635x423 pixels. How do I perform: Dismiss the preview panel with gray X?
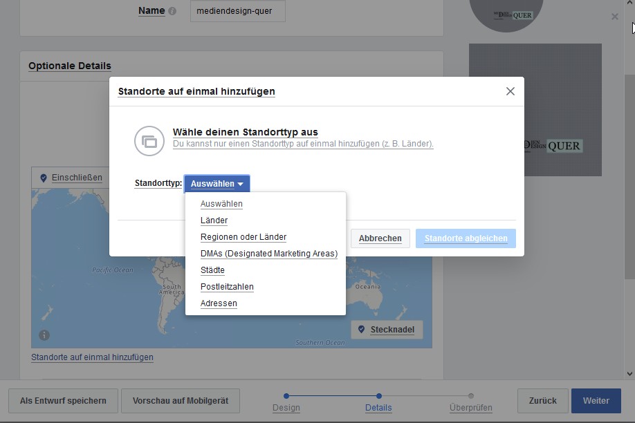tap(614, 17)
